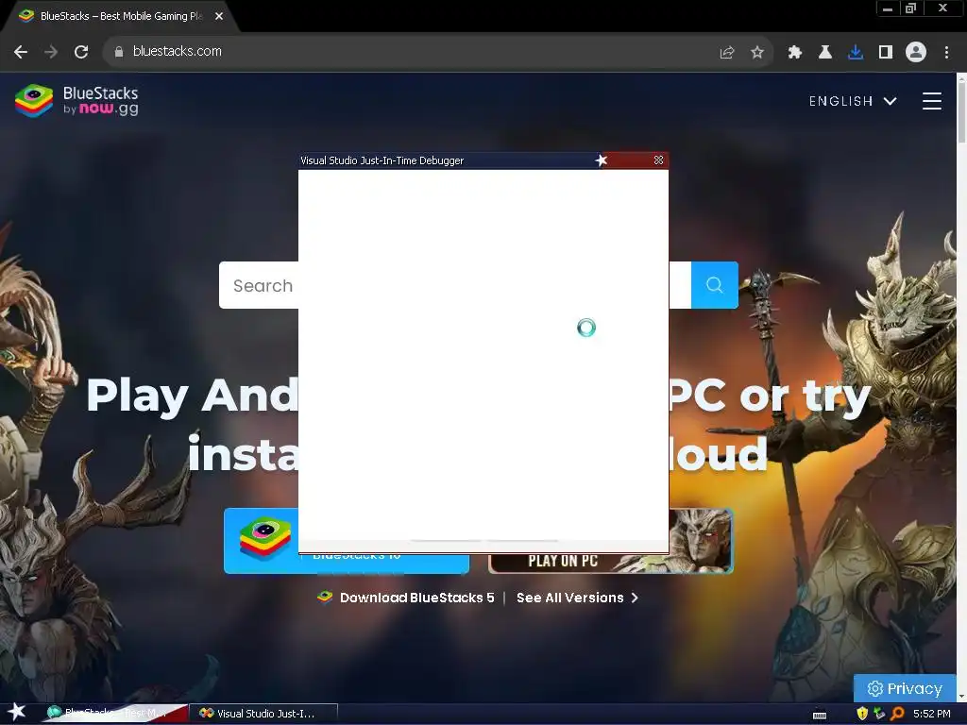Open the hamburger site menu

(932, 101)
